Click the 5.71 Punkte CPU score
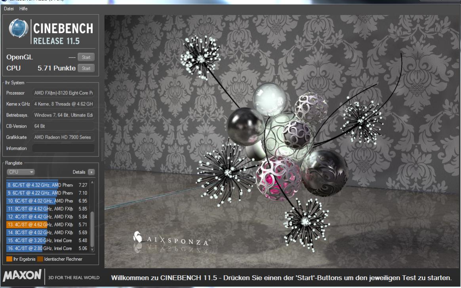This screenshot has height=288, width=461. pos(57,68)
